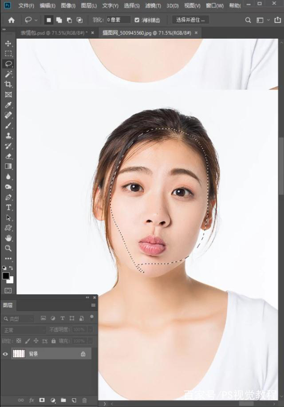The width and height of the screenshot is (284, 407).
Task: Click the 选择并遮住 button
Action: (x=190, y=20)
